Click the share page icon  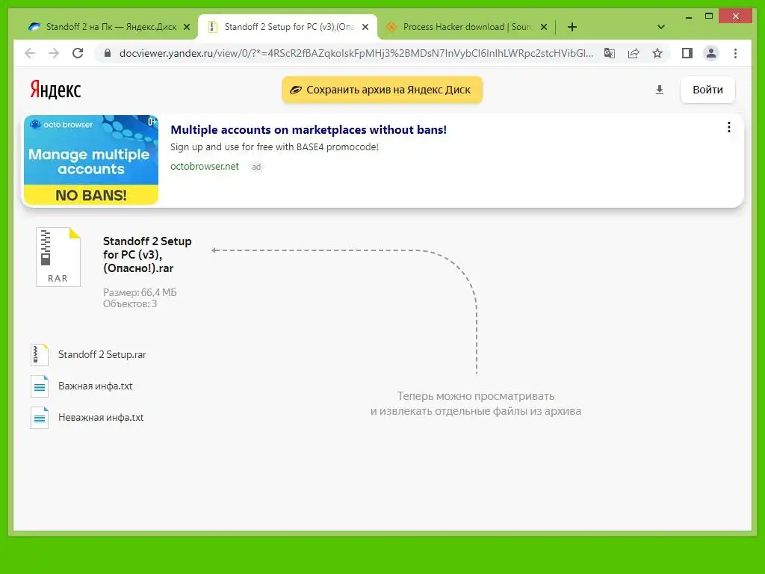click(634, 53)
